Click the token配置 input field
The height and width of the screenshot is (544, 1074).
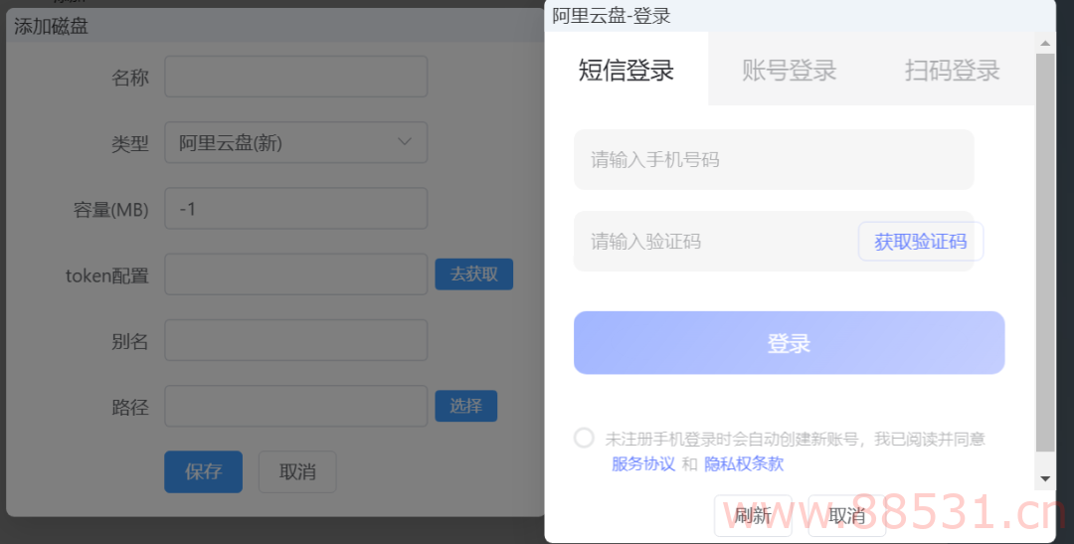296,274
